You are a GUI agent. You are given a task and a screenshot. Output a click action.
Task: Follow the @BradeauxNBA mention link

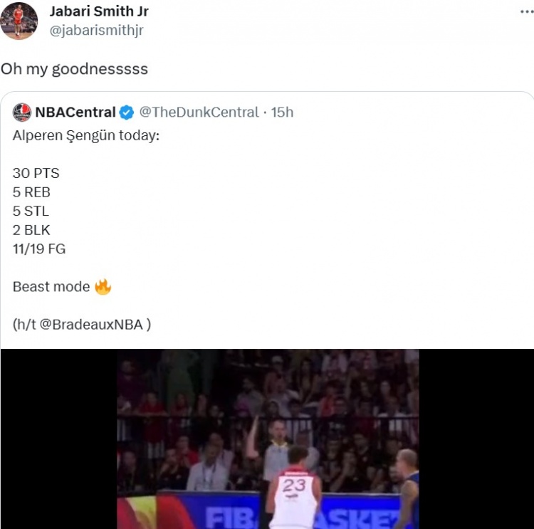point(91,324)
